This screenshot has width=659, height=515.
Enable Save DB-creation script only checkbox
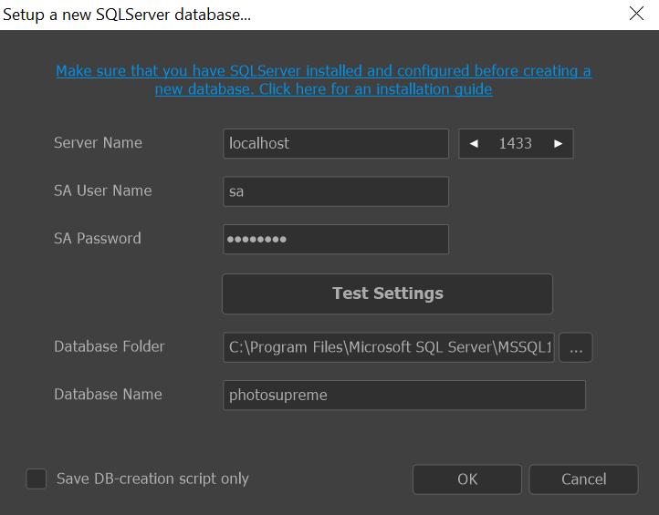(37, 479)
